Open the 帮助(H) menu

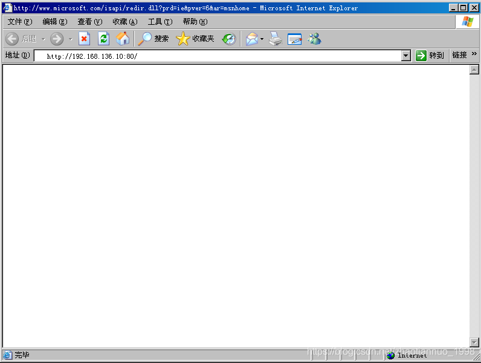pyautogui.click(x=195, y=22)
